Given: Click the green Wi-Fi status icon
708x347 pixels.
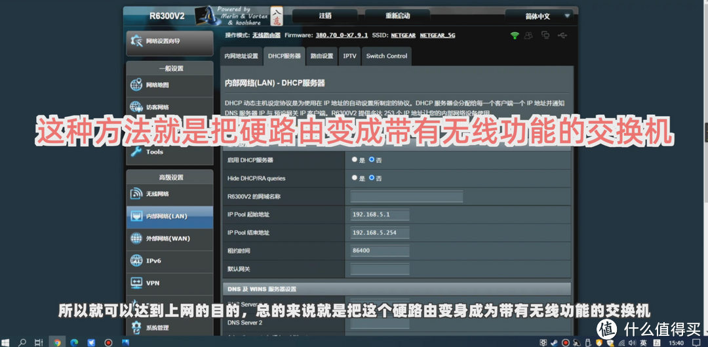Looking at the screenshot, I should 515,35.
